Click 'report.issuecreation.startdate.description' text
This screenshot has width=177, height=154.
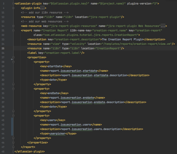click(94, 75)
